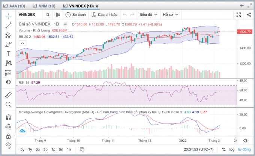
Task: Set time range to 5y
Action: (22, 149)
